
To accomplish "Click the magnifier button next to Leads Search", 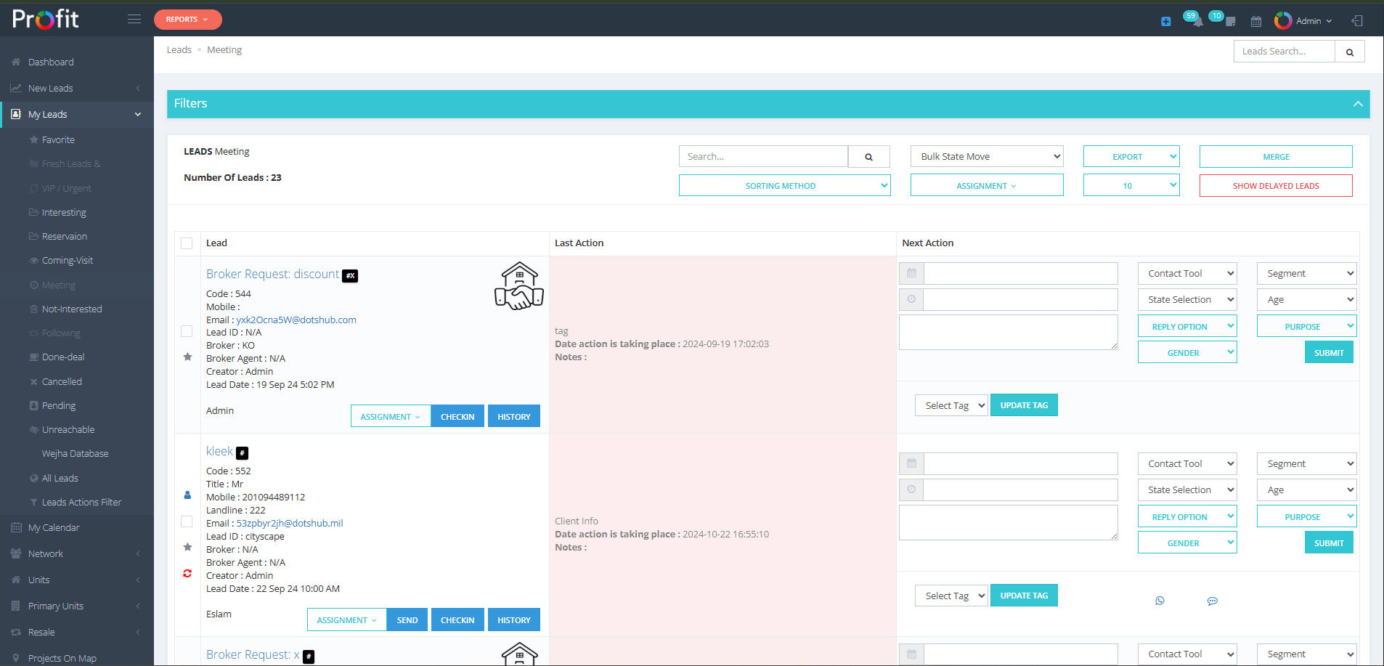I will [1349, 52].
